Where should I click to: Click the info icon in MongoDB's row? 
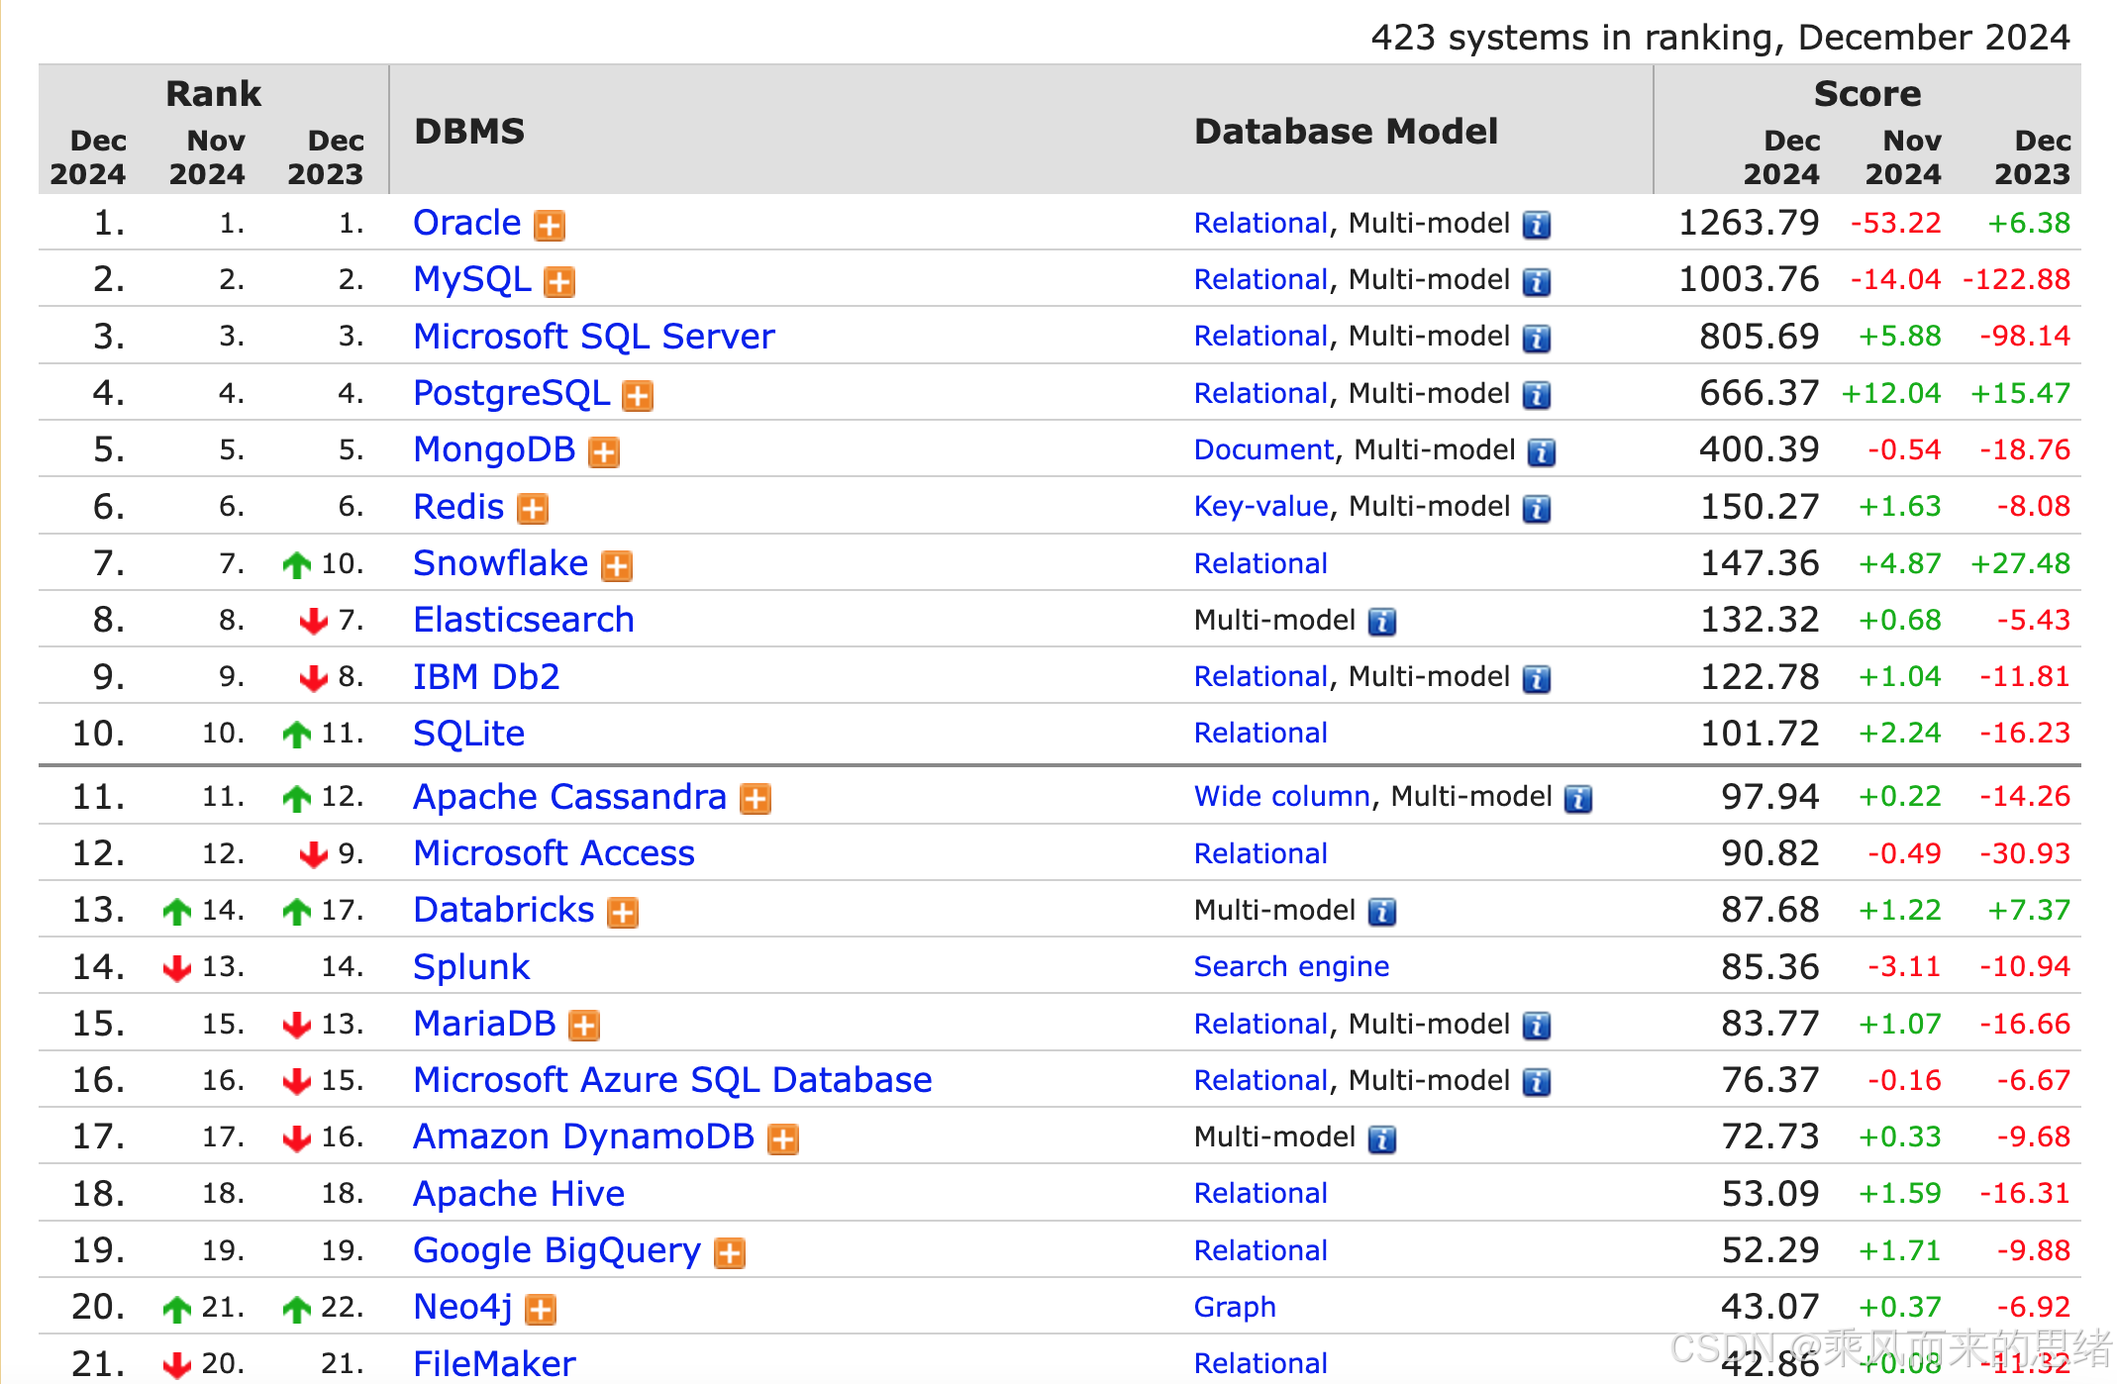point(1542,452)
